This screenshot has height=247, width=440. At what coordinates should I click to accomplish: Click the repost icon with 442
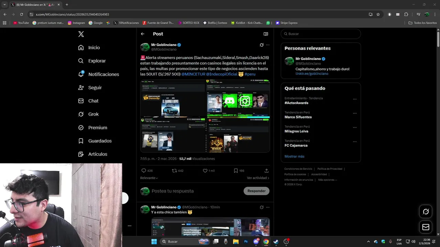pos(174,170)
